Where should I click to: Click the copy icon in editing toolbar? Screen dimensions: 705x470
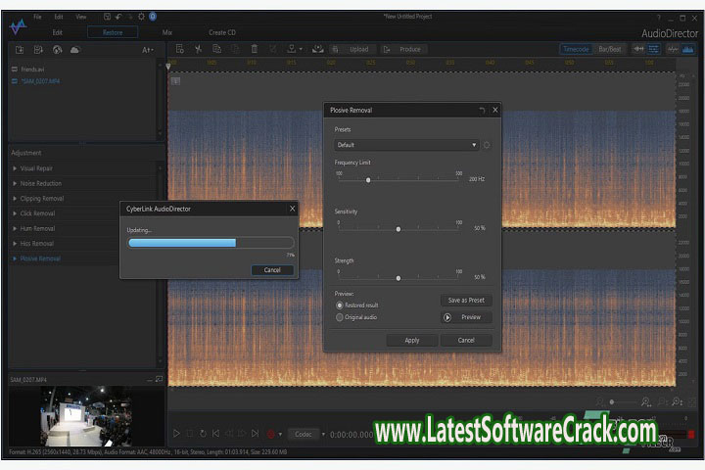tap(216, 49)
